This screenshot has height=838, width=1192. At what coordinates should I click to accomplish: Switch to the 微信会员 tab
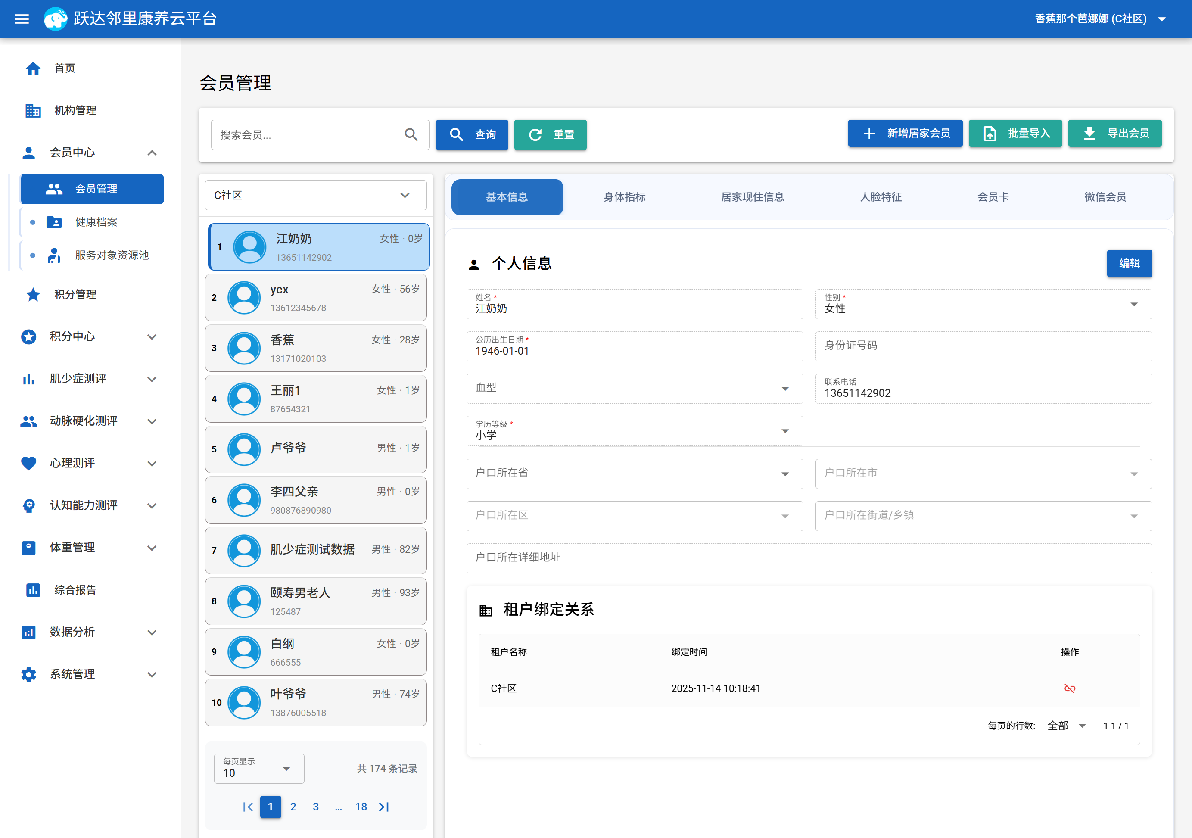(1105, 197)
